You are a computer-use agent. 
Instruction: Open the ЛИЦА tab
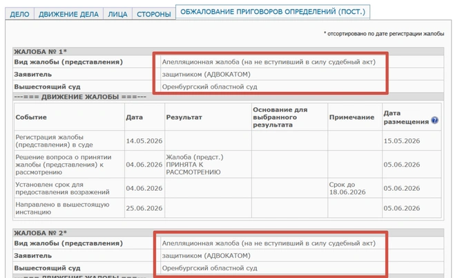(x=117, y=14)
